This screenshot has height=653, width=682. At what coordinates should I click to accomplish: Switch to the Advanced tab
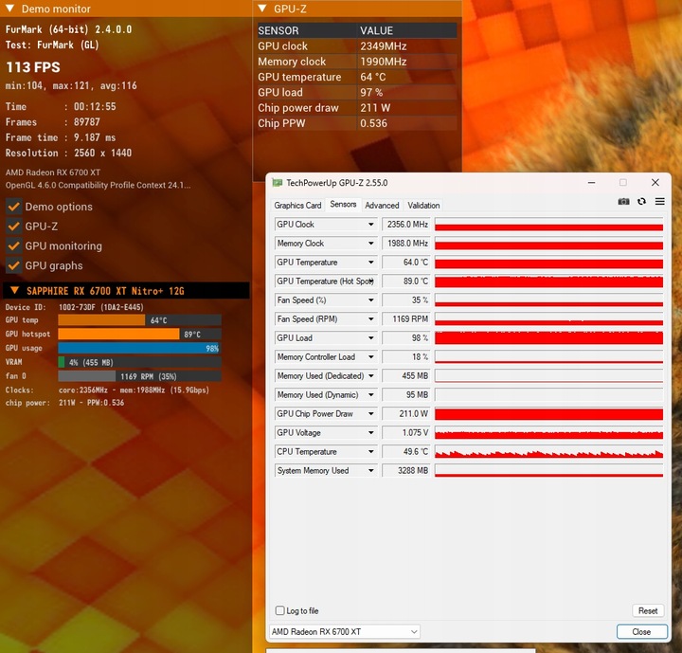pos(382,205)
